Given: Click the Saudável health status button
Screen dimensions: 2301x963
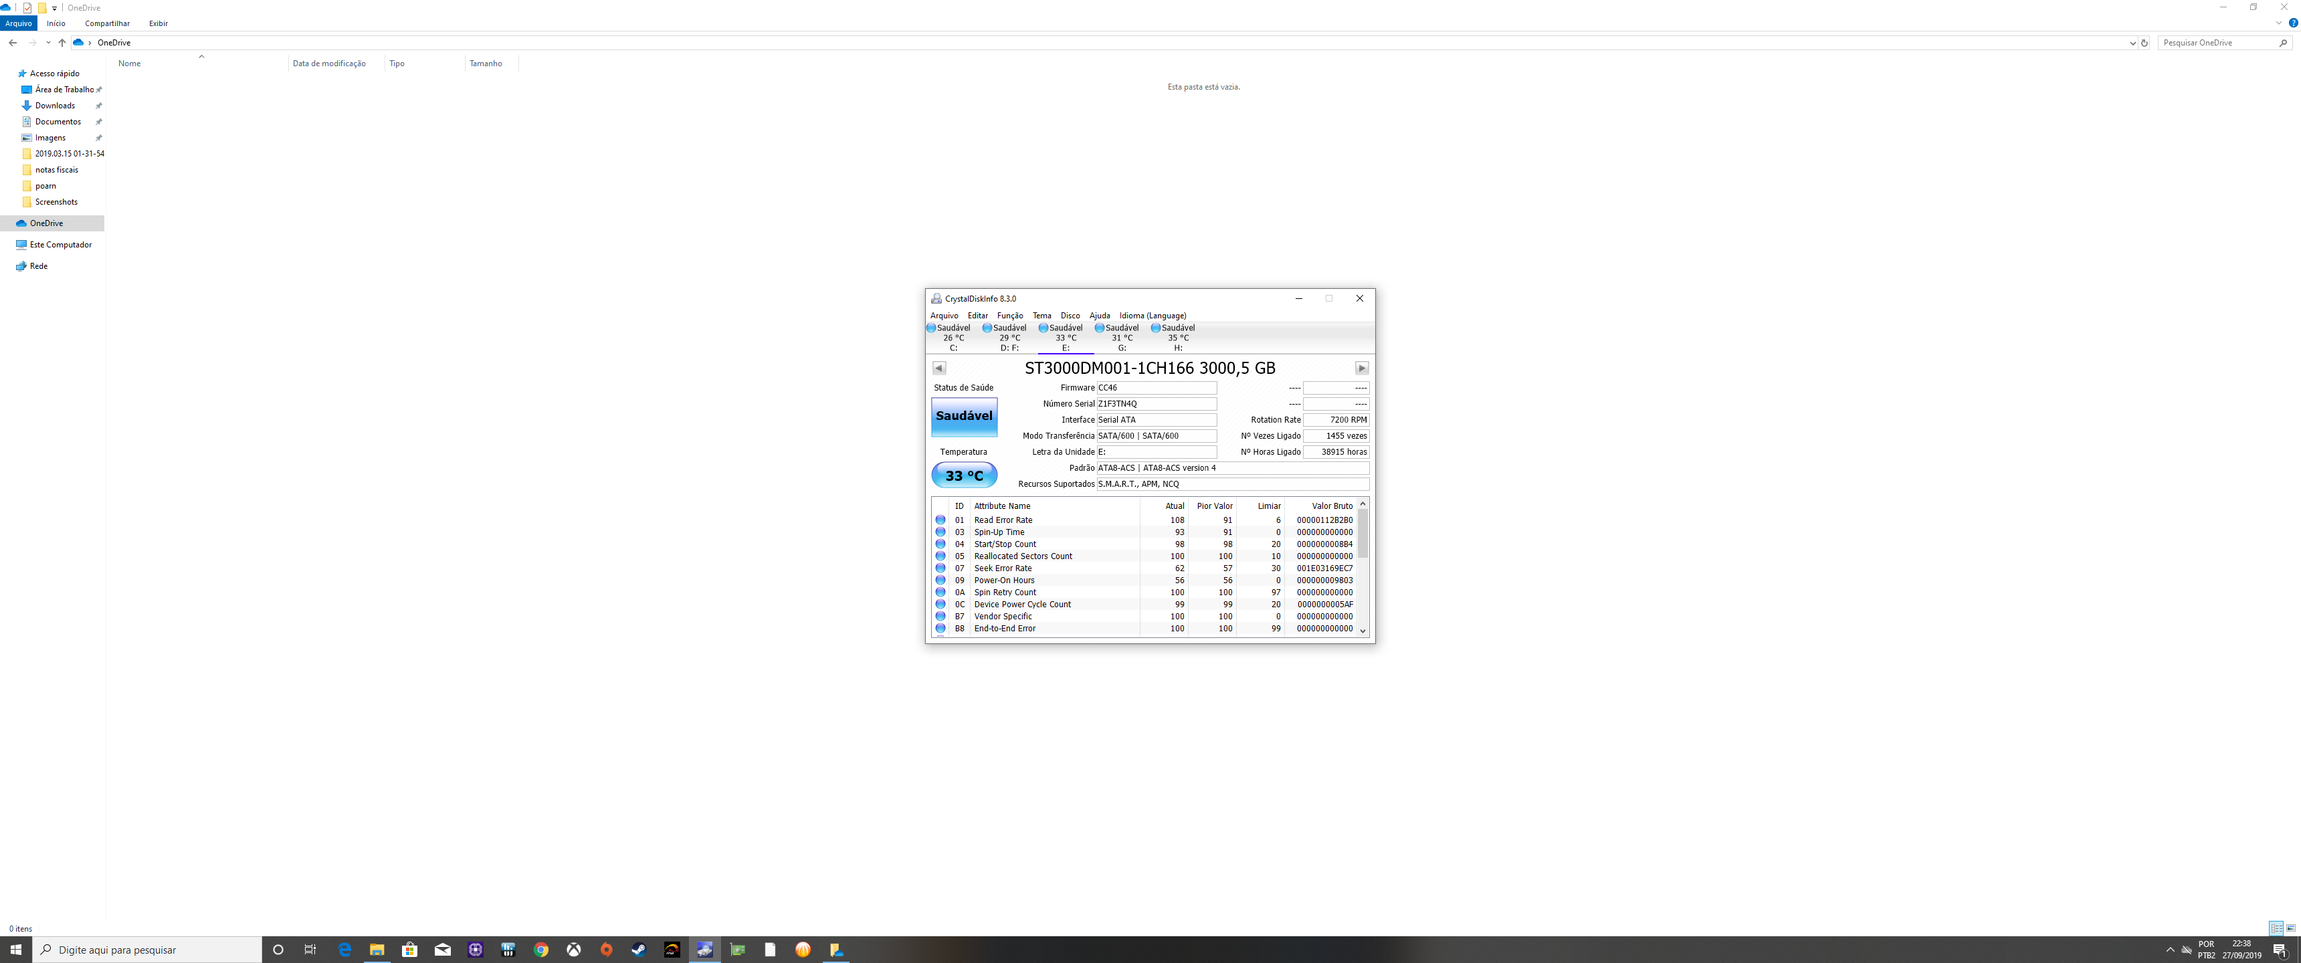Looking at the screenshot, I should [x=964, y=416].
